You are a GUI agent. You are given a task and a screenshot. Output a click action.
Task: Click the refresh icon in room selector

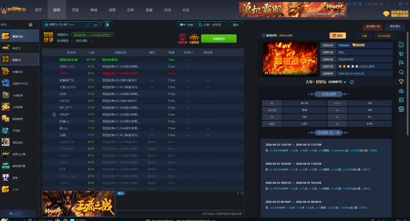point(88,25)
